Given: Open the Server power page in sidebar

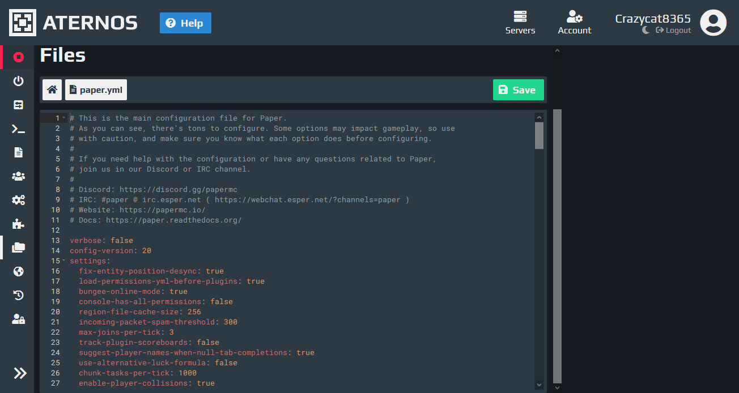Looking at the screenshot, I should 18,81.
